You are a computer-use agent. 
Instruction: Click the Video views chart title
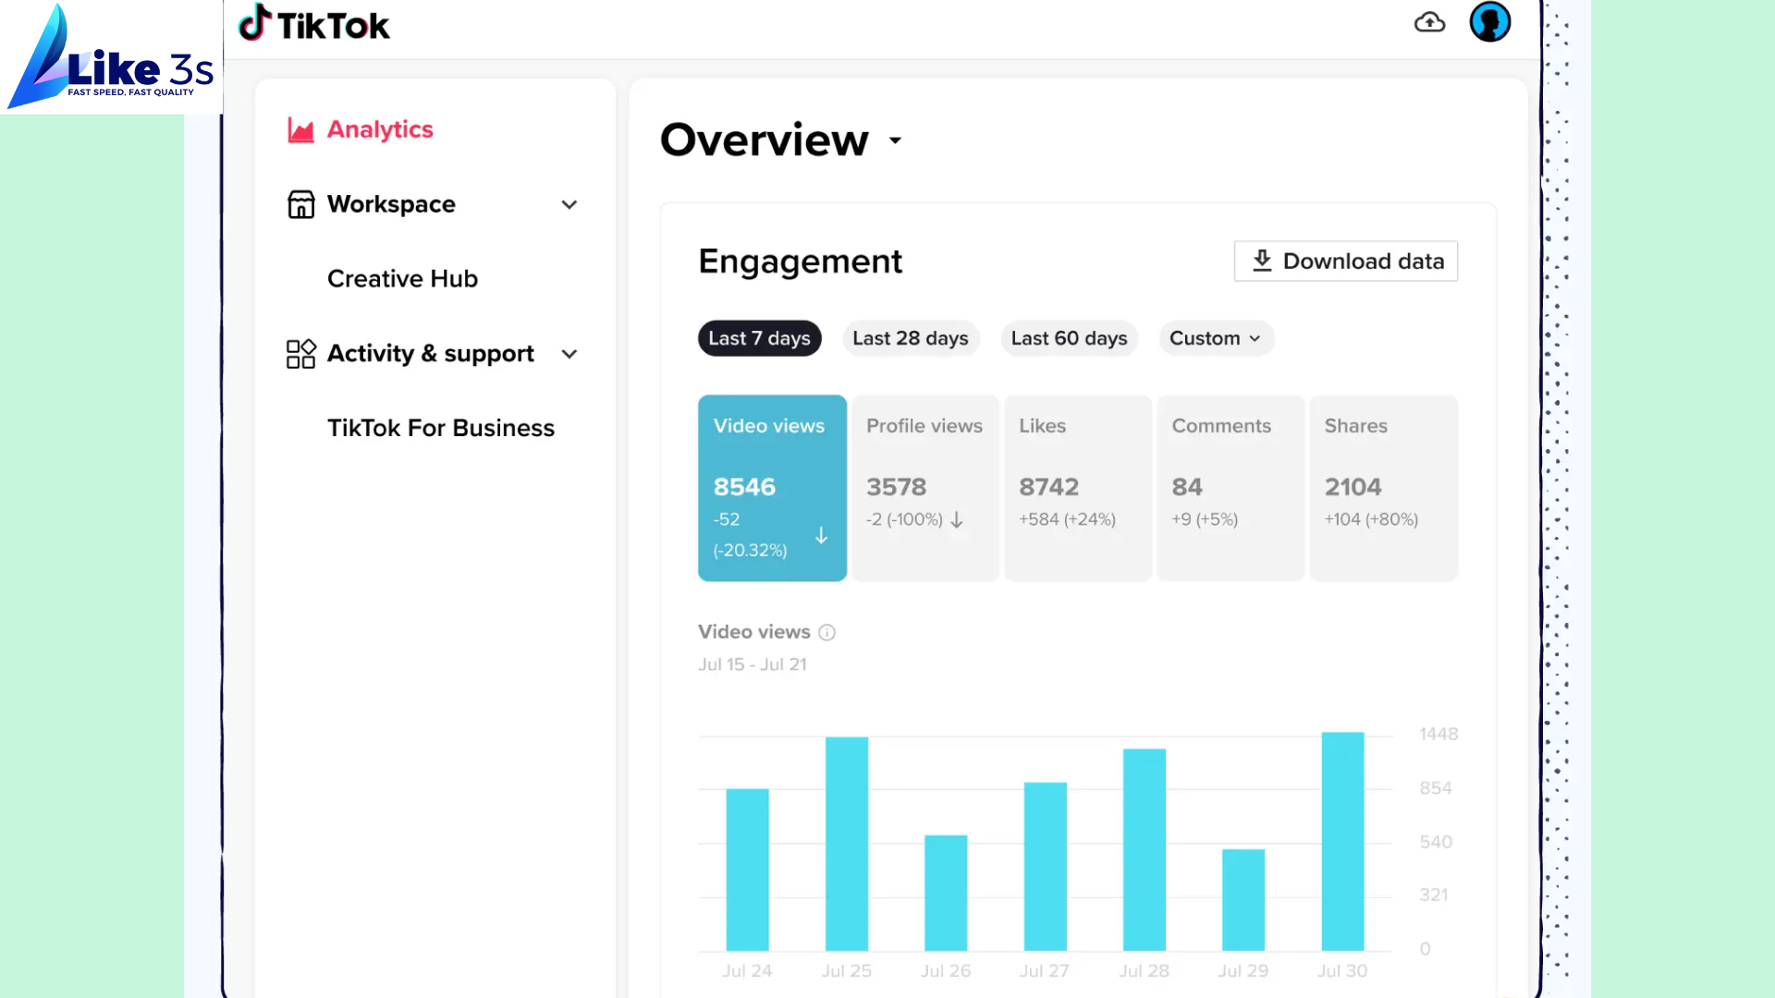pos(753,632)
